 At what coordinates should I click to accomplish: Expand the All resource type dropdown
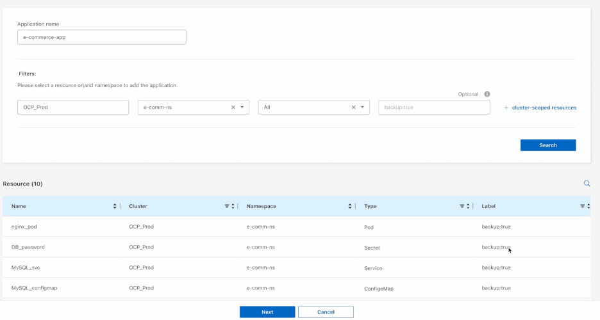tap(363, 108)
